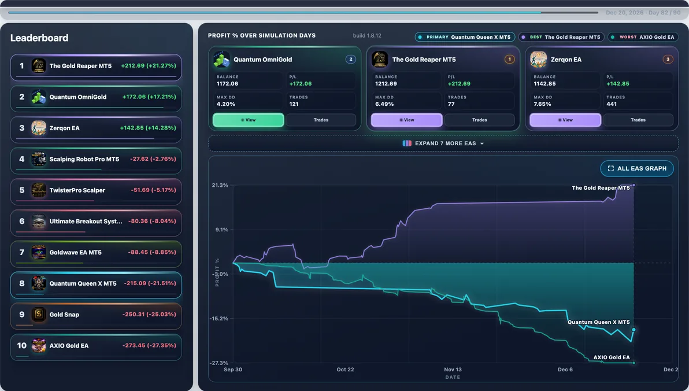
Task: Click TwisterPro Scalper avatar icon
Action: coord(39,190)
